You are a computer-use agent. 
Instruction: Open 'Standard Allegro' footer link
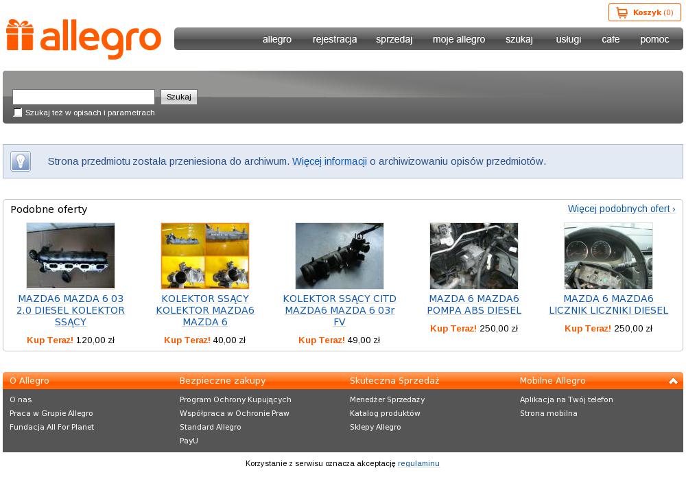(211, 427)
